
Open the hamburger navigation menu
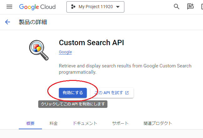(x=9, y=7)
